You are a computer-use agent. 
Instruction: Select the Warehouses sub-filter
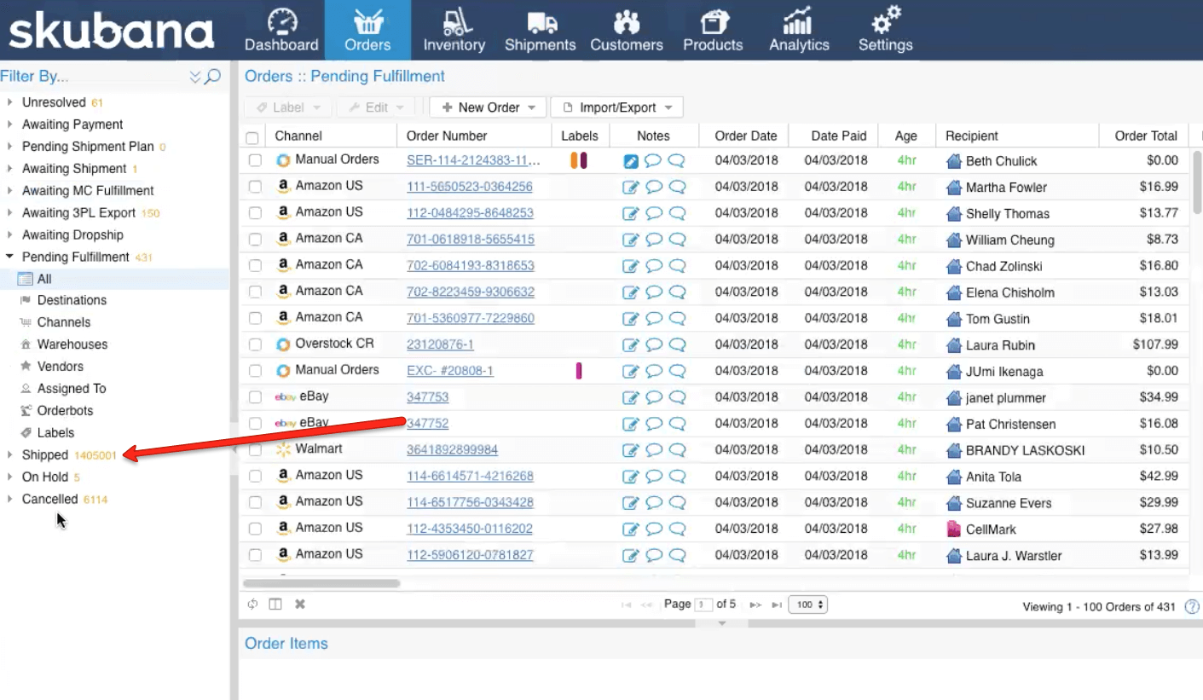72,344
